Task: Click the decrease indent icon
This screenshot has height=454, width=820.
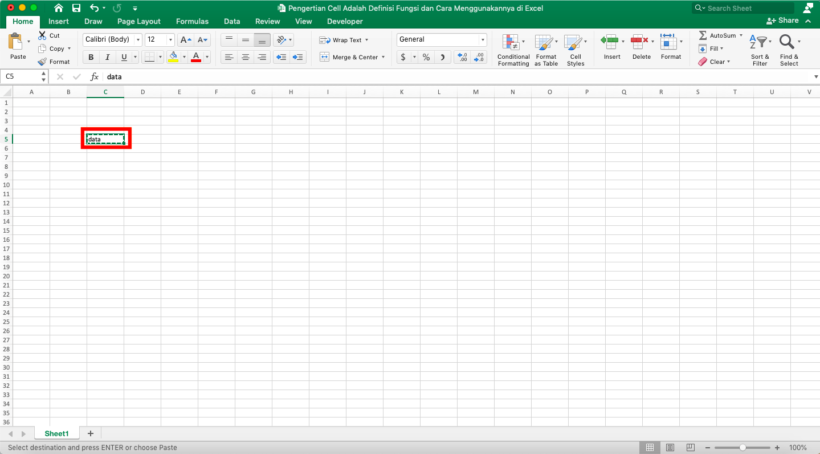Action: pyautogui.click(x=281, y=57)
